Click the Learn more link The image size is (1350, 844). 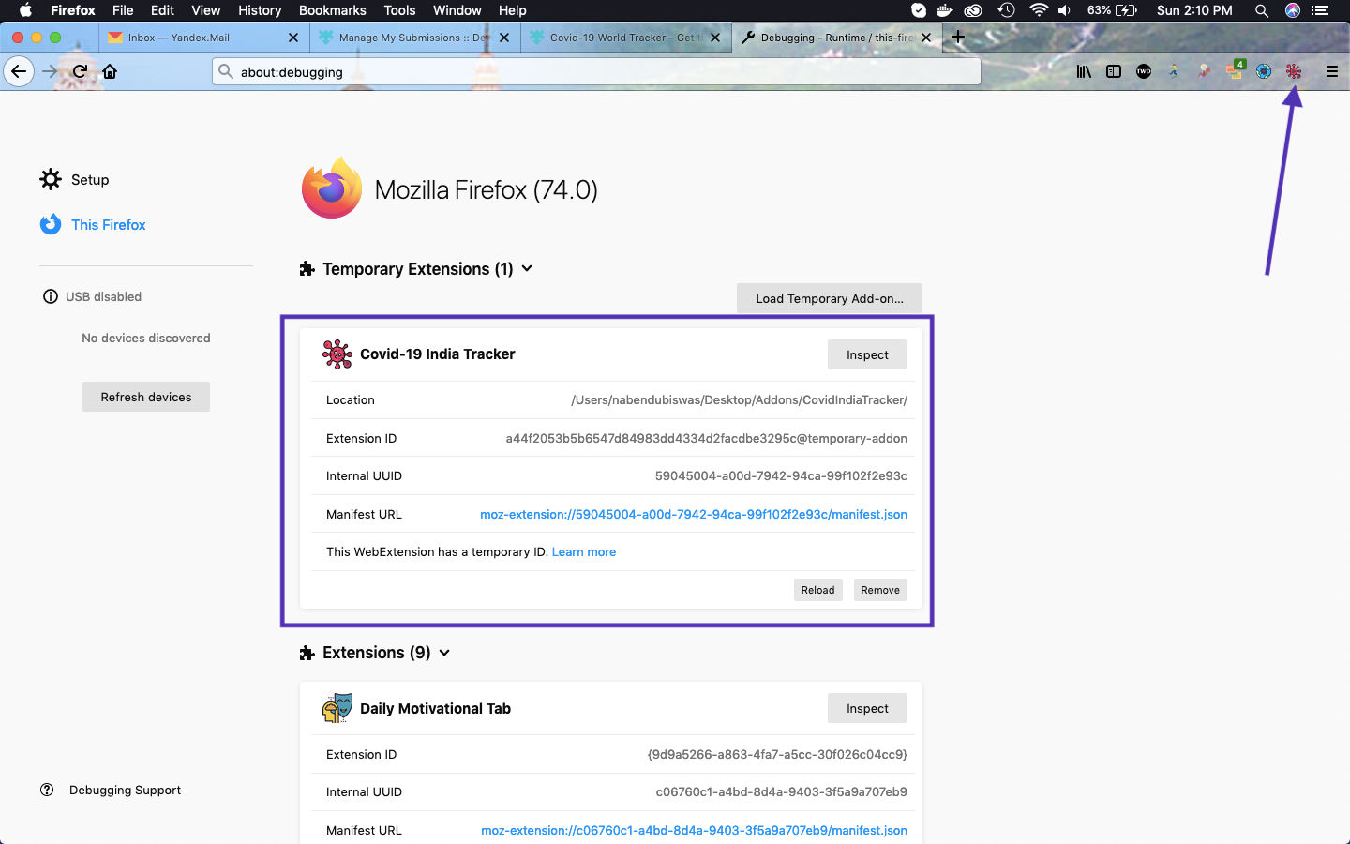point(584,551)
